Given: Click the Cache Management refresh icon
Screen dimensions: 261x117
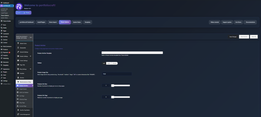Looking at the screenshot, I should [x=18, y=114].
